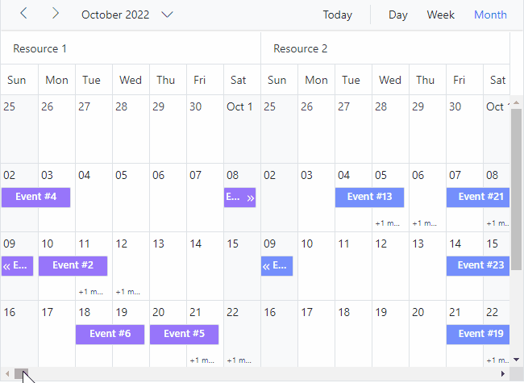
Task: Open Event #5 appointment
Action: coord(184,334)
